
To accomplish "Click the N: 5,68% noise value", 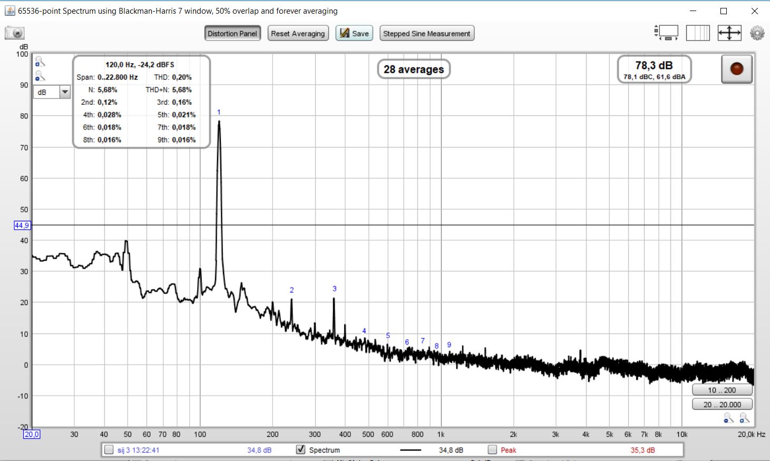I will [x=107, y=90].
